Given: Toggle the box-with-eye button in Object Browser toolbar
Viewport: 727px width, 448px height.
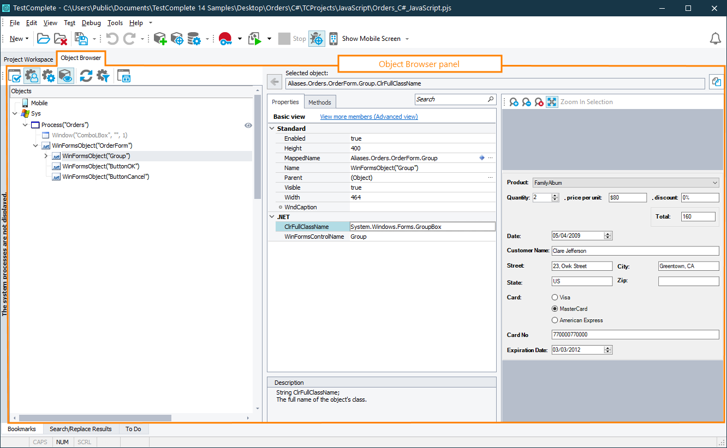Looking at the screenshot, I should 65,76.
